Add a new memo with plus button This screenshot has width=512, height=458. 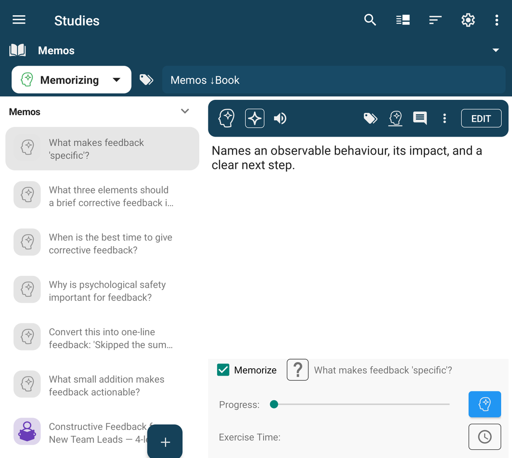(165, 442)
